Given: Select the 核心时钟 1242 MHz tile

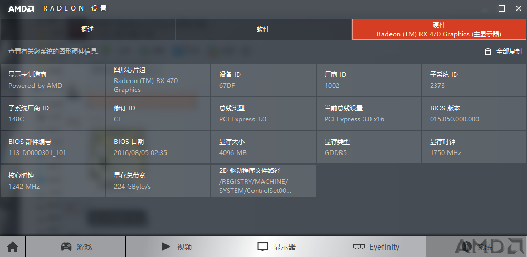Looking at the screenshot, I should tap(53, 181).
